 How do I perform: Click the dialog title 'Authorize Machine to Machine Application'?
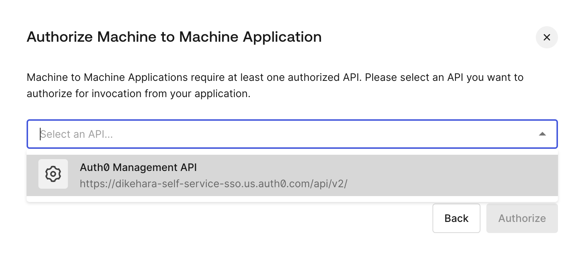point(174,37)
